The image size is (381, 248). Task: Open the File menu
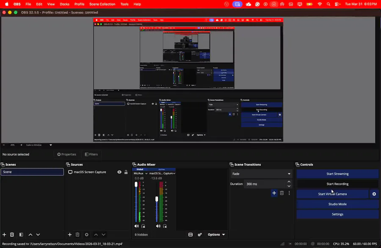click(28, 4)
